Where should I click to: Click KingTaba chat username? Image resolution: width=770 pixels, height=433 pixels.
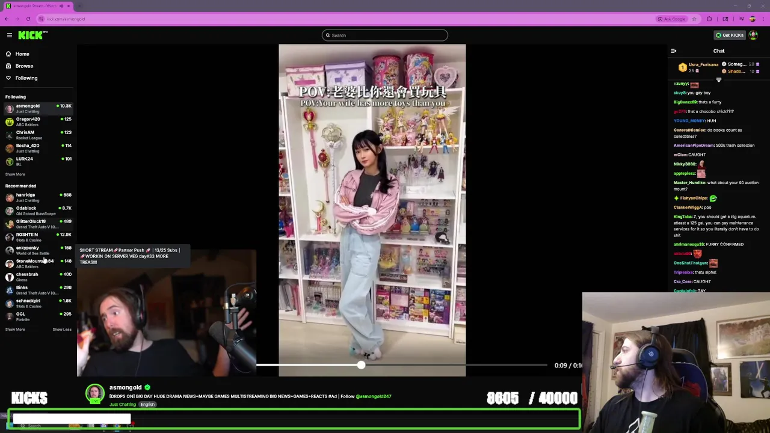(682, 216)
